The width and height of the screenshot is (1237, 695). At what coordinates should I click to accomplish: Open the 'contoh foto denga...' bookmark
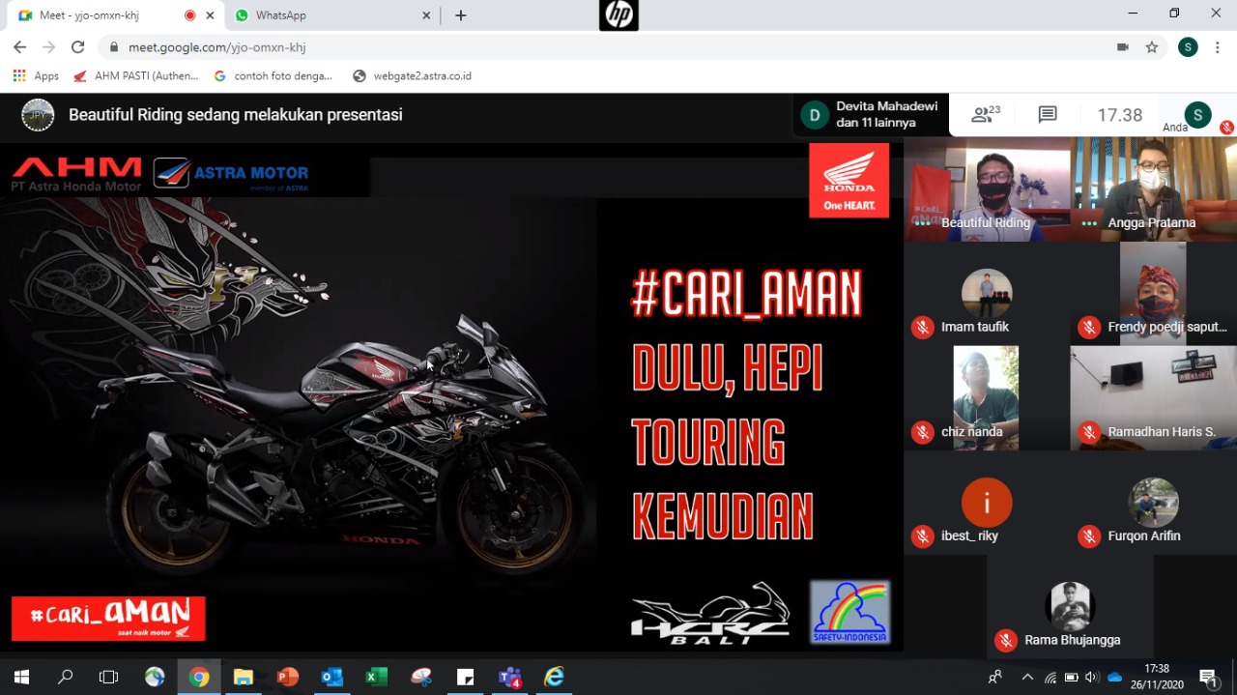click(x=273, y=75)
